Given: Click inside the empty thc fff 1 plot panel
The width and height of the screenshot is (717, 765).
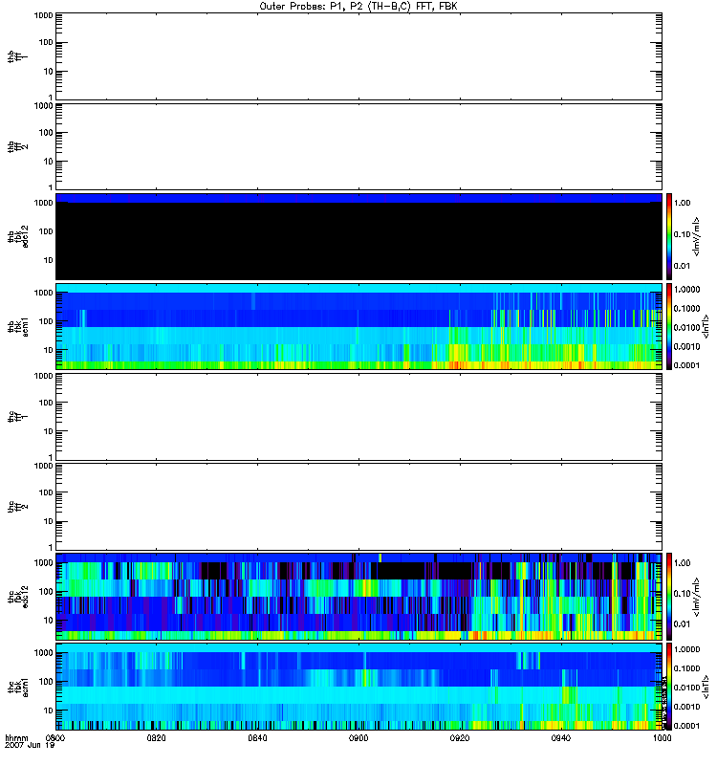Looking at the screenshot, I should pyautogui.click(x=358, y=417).
